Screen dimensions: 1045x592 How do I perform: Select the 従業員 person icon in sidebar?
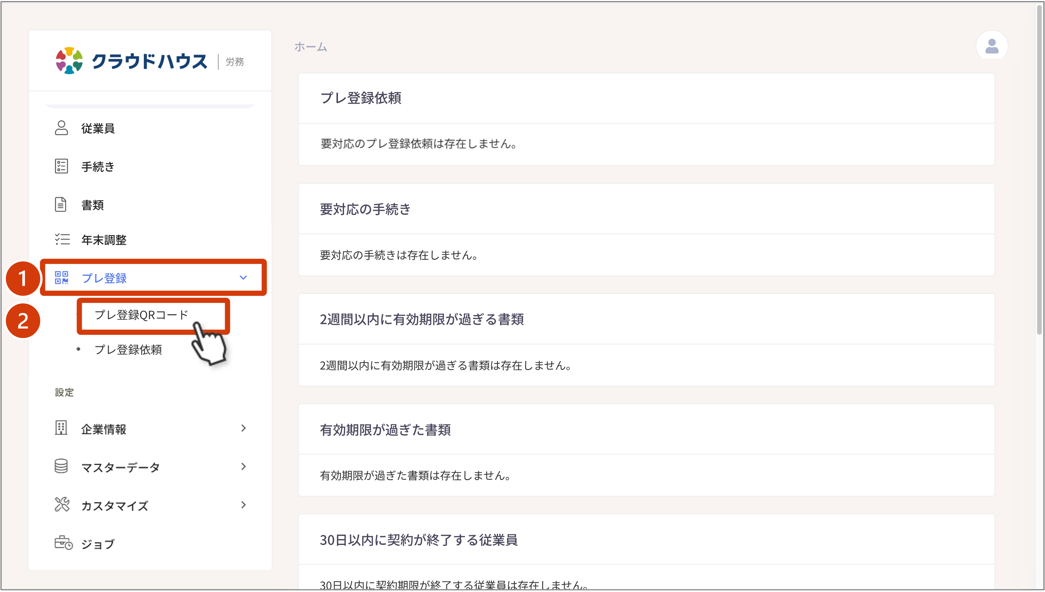[x=61, y=128]
